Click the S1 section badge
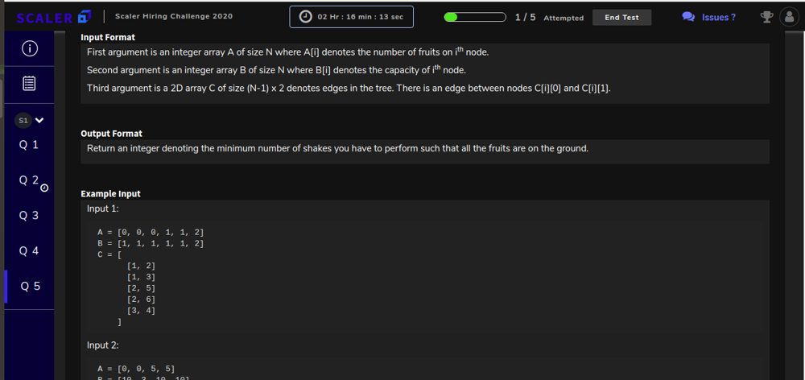The height and width of the screenshot is (380, 805). tap(23, 121)
